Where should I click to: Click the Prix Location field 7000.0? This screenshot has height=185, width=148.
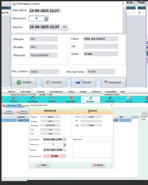point(44,72)
